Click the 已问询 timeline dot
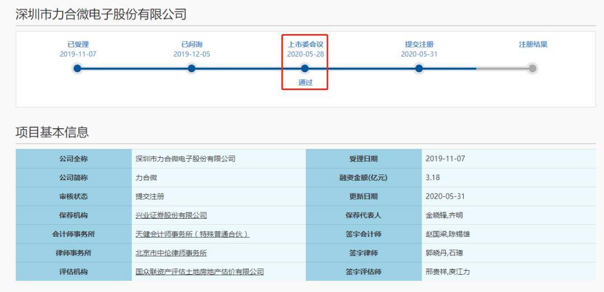 (191, 69)
